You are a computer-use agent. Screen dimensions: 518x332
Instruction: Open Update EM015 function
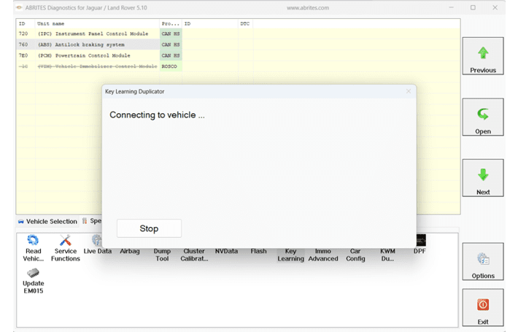point(33,281)
